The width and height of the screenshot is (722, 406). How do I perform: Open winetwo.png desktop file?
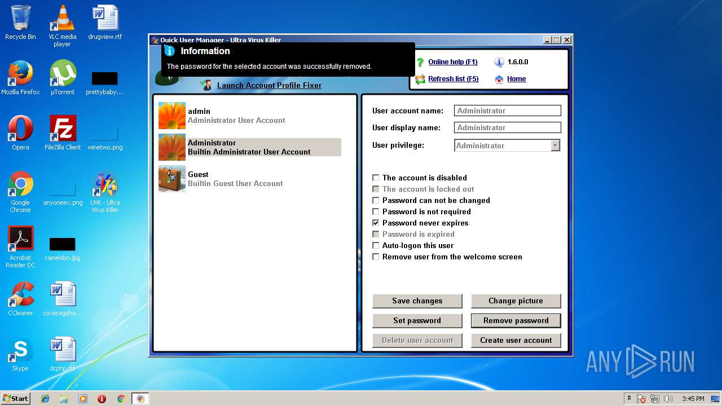105,137
